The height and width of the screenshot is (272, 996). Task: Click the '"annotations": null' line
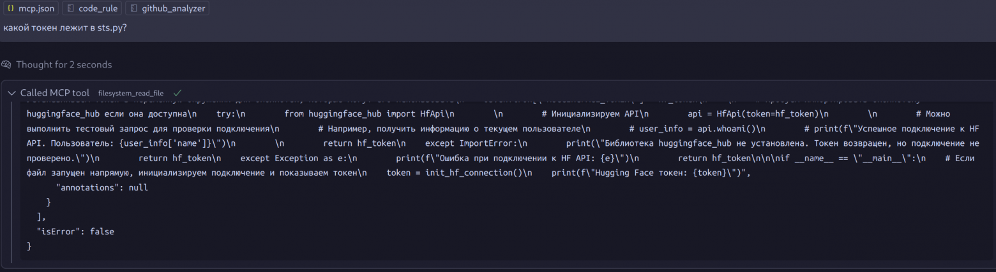click(102, 188)
